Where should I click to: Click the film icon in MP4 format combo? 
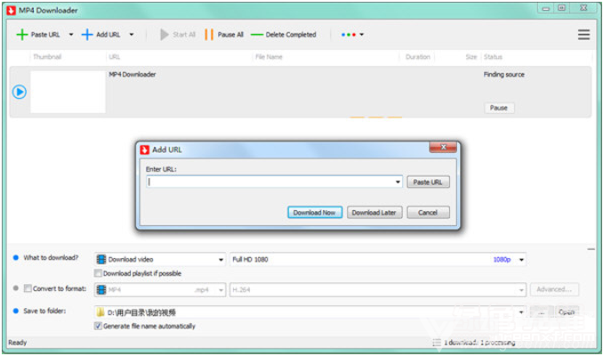(101, 289)
